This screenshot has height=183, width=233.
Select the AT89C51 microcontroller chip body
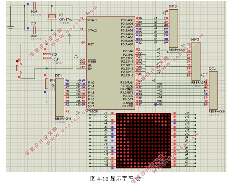(111, 63)
